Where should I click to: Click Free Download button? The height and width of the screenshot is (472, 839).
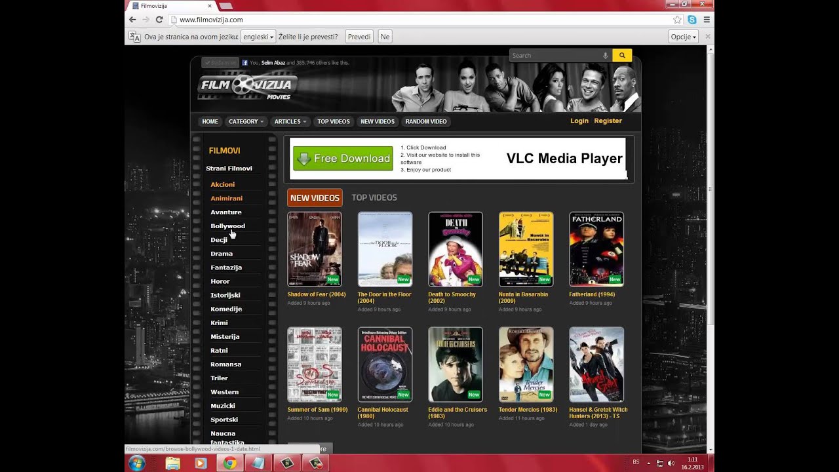click(x=343, y=158)
